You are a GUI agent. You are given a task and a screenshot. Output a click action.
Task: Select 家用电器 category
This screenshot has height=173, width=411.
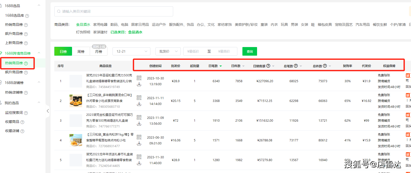click(x=100, y=25)
